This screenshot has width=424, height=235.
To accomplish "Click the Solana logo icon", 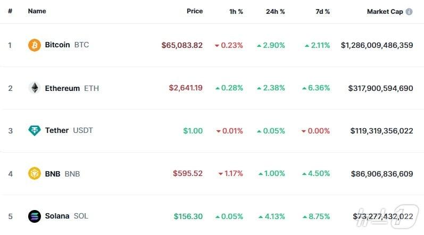I will tap(35, 216).
